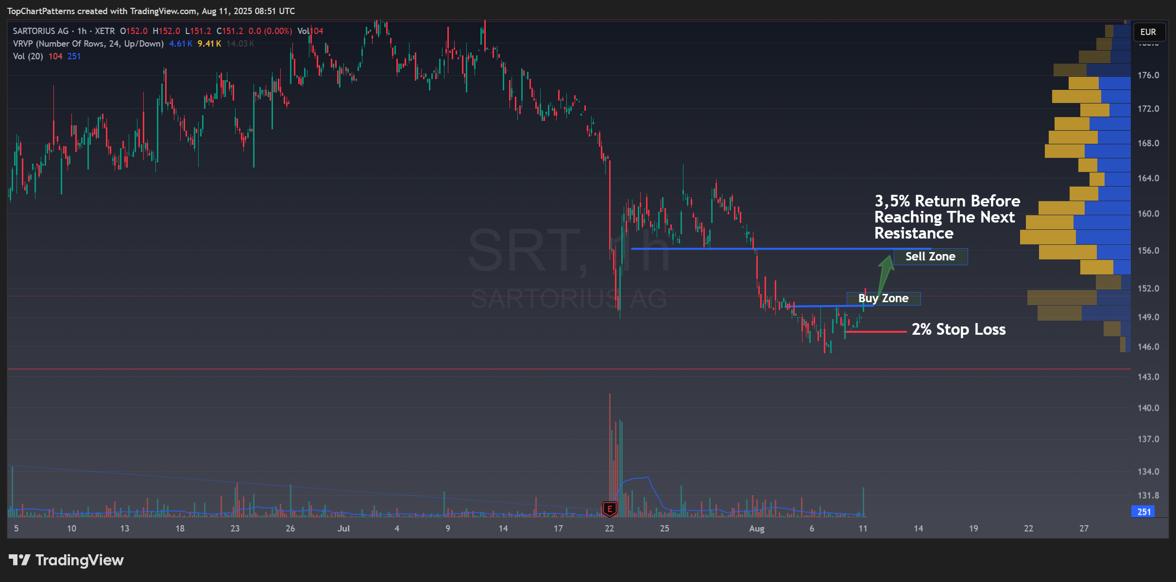Click date label 9 on time axis

click(x=448, y=529)
